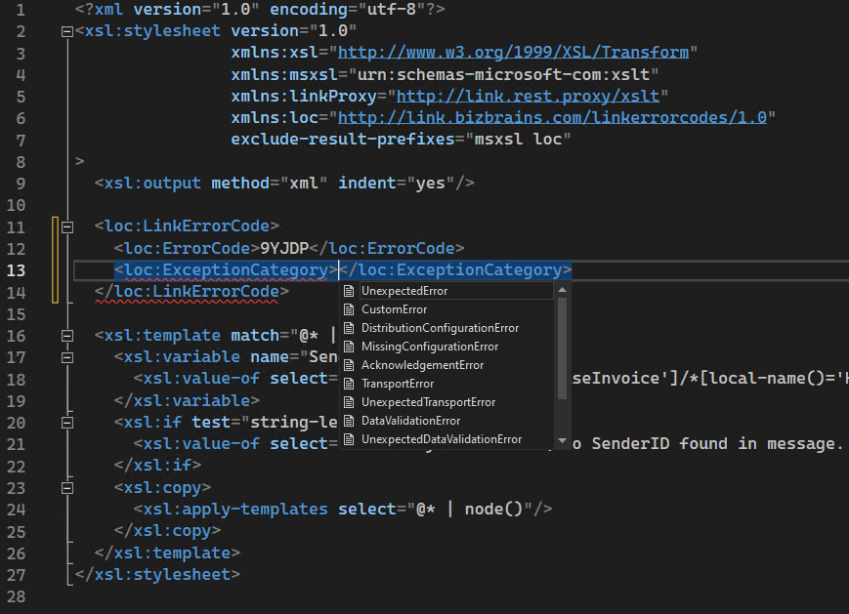Click the DistributionConfigurationError item icon
Screen dimensions: 849x614
click(x=349, y=327)
